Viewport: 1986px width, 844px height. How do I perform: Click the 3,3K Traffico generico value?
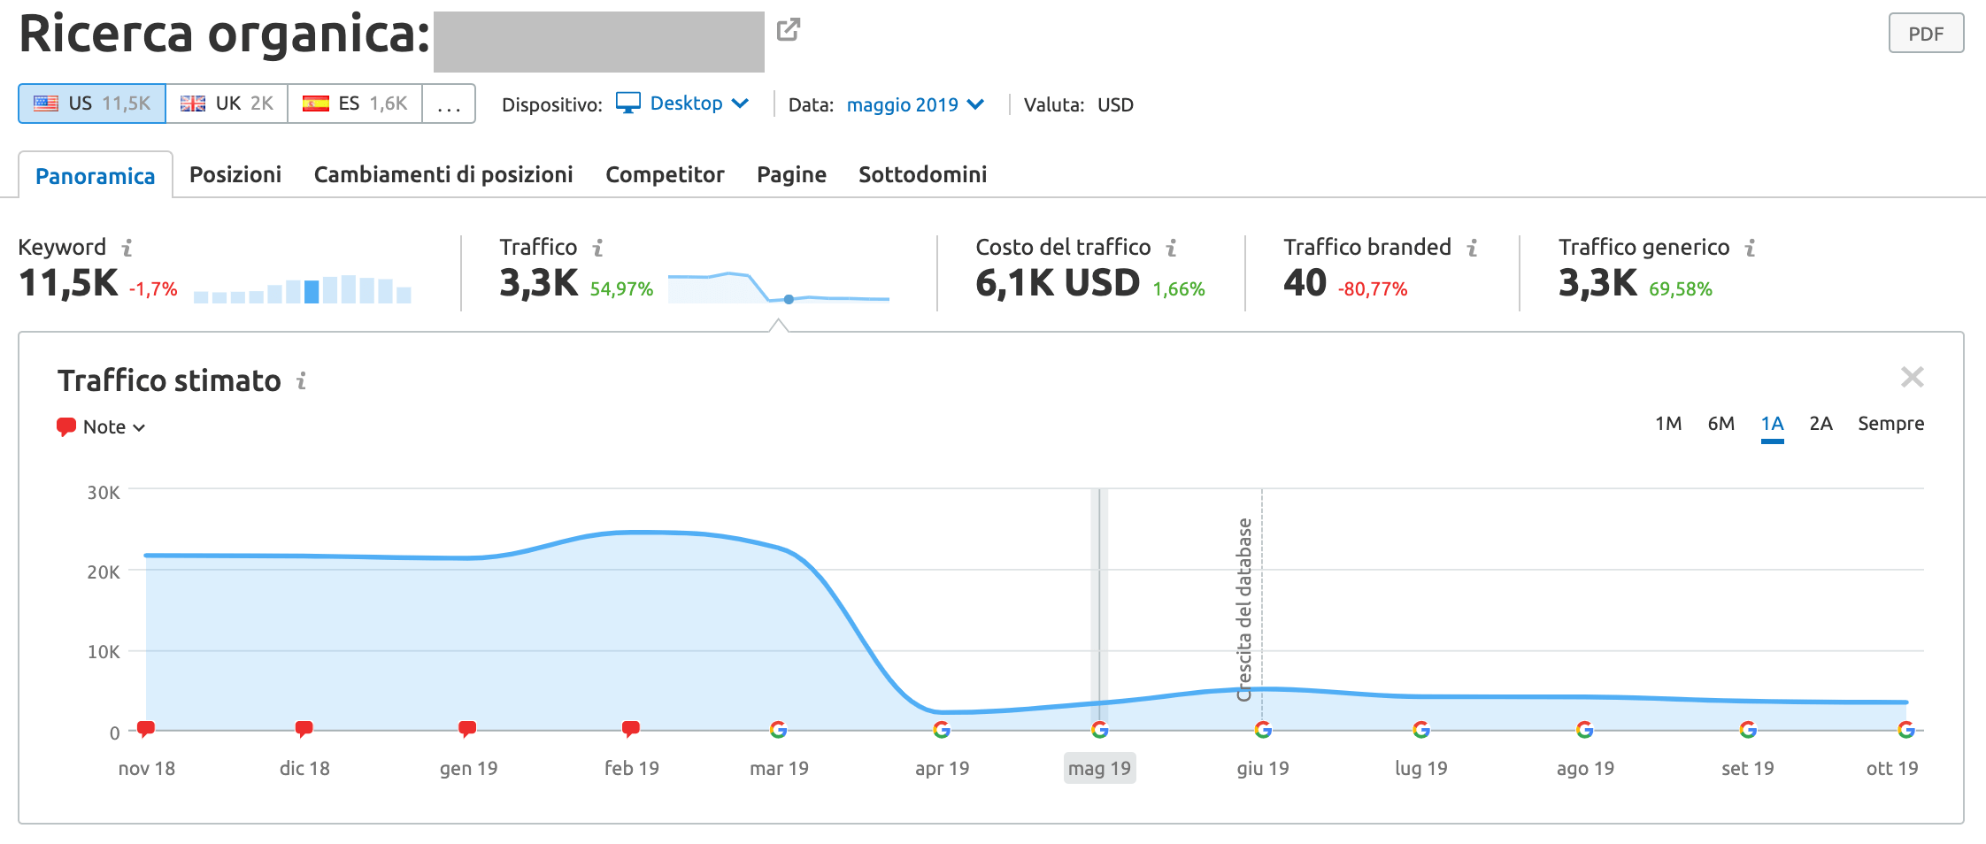1598,283
